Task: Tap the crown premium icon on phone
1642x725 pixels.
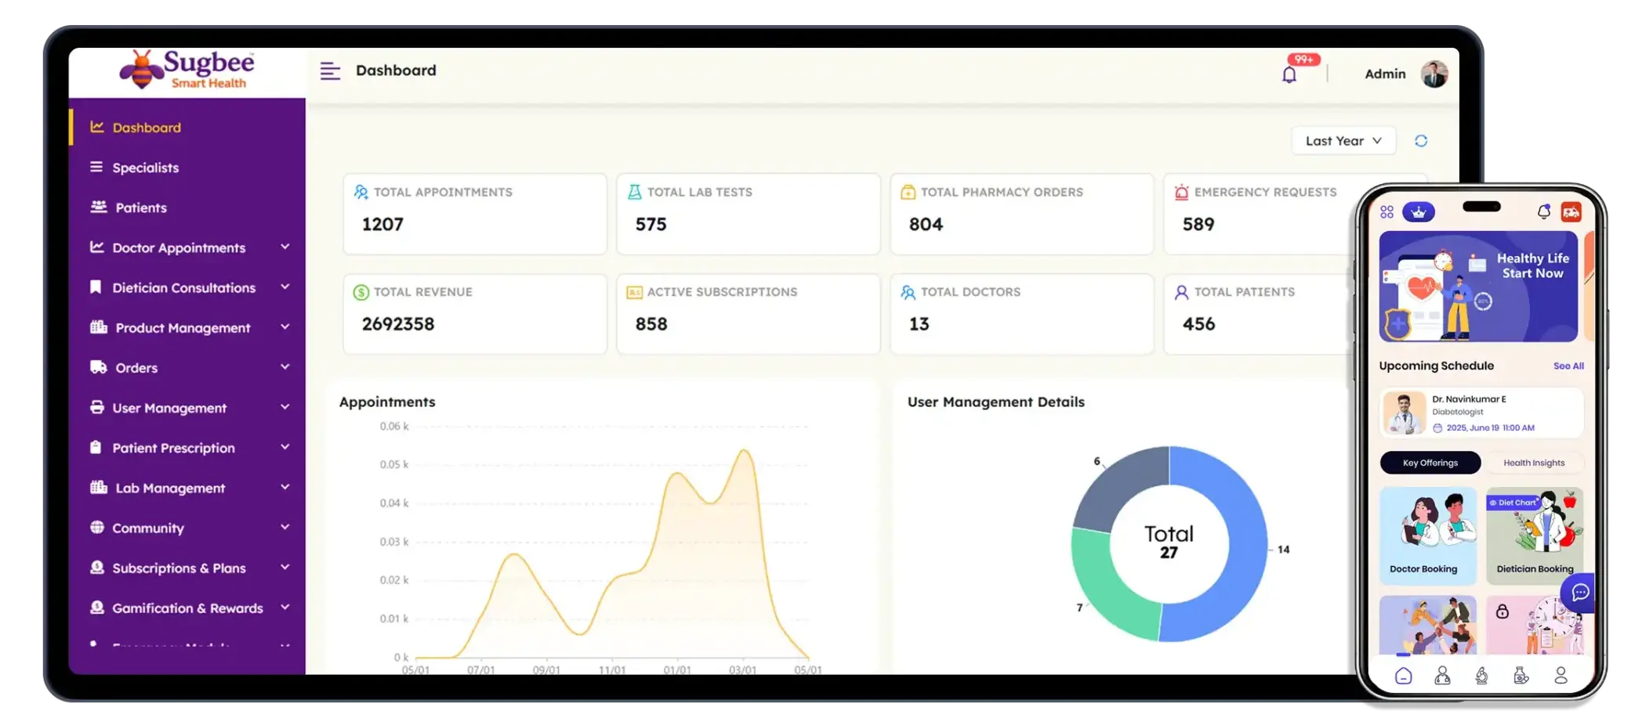Action: click(x=1418, y=211)
